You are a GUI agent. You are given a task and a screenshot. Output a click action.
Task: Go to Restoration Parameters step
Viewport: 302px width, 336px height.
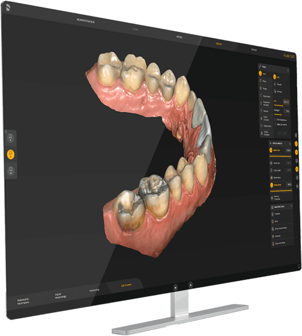click(x=23, y=301)
